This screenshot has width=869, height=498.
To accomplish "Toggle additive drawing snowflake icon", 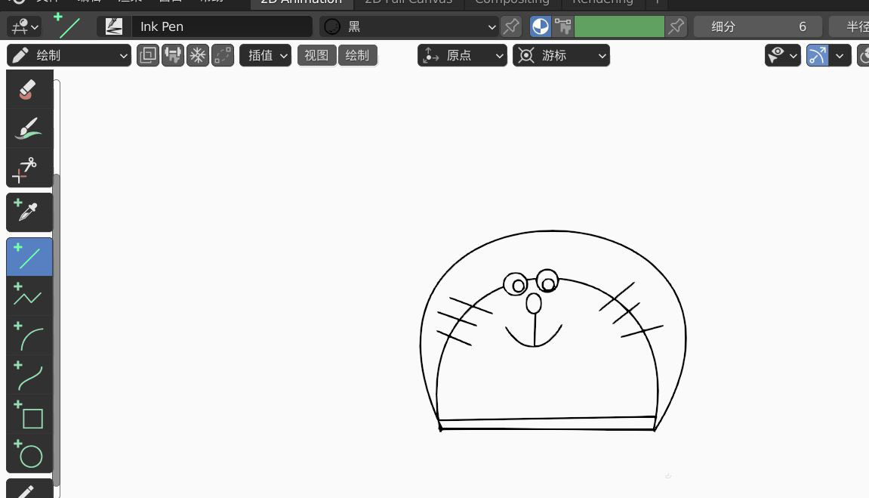I will pyautogui.click(x=198, y=55).
